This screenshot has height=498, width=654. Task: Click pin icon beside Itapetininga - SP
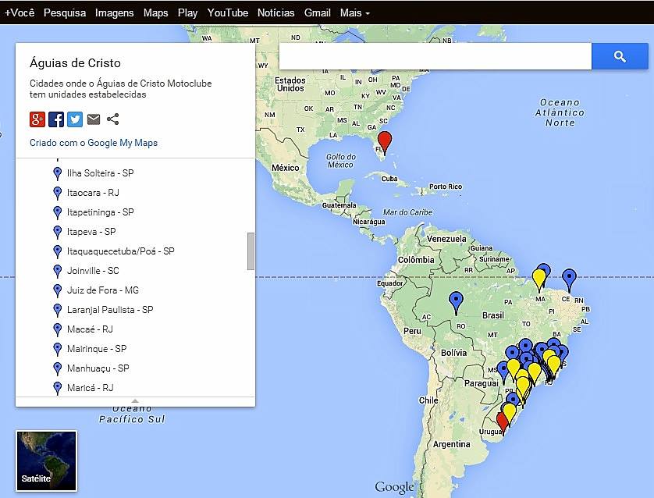[x=58, y=213]
